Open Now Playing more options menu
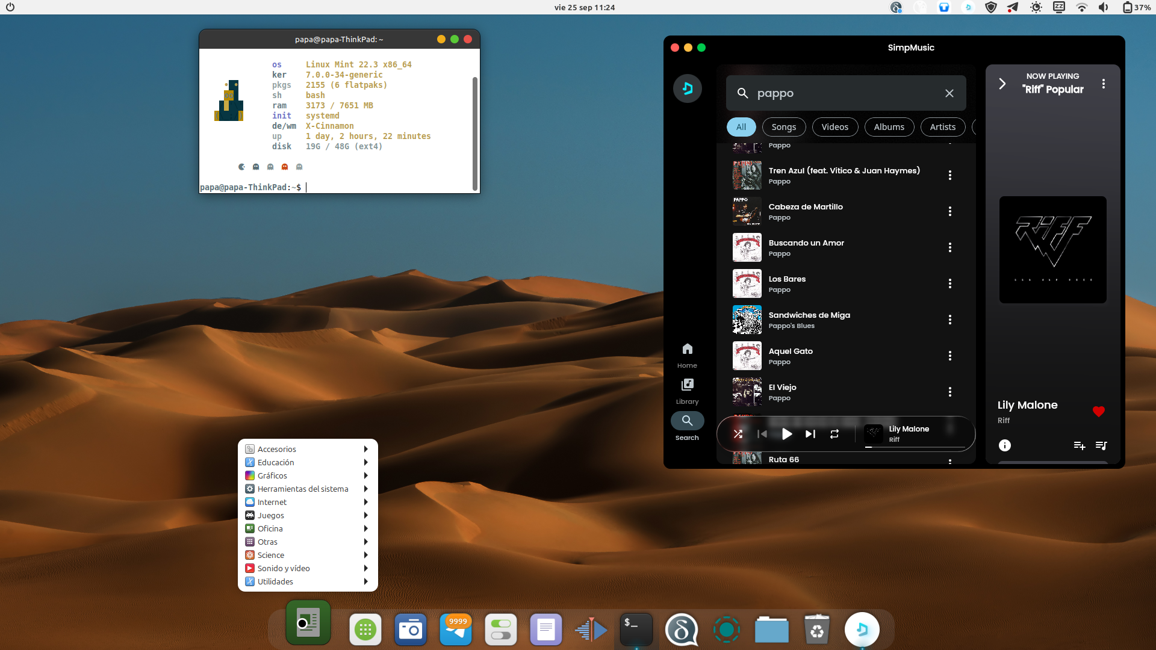The height and width of the screenshot is (650, 1156). coord(1104,84)
